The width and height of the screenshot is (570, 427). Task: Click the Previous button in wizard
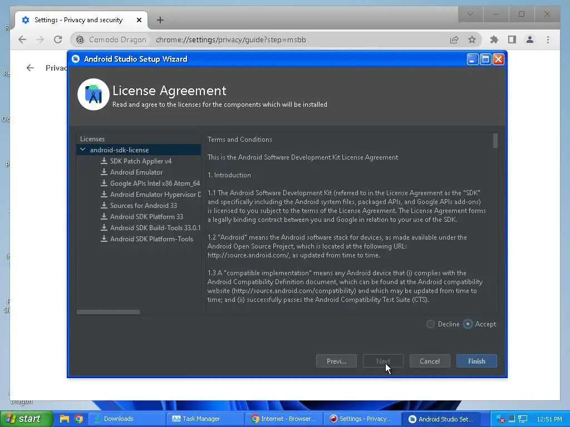coord(336,361)
